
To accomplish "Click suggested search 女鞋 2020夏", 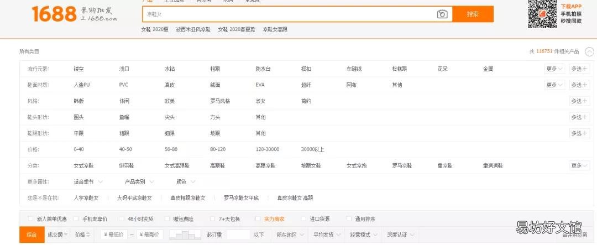I will (155, 30).
